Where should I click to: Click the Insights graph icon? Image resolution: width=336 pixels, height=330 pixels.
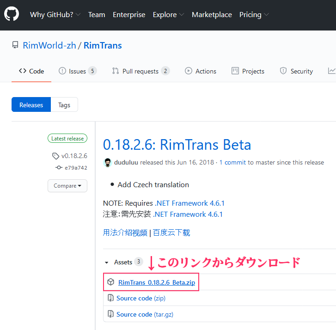point(332,71)
